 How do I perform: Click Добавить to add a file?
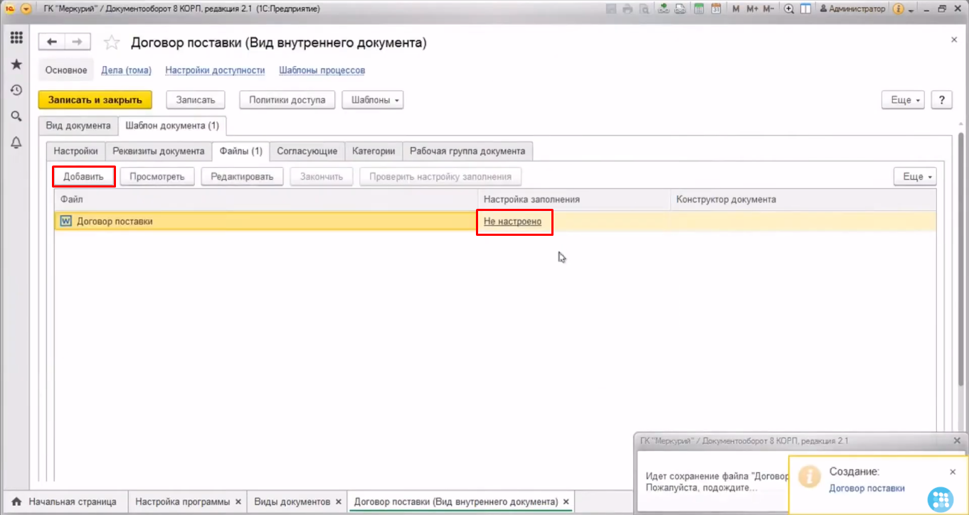(84, 176)
